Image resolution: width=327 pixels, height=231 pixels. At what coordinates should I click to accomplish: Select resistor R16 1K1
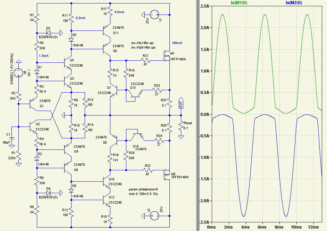point(110,157)
